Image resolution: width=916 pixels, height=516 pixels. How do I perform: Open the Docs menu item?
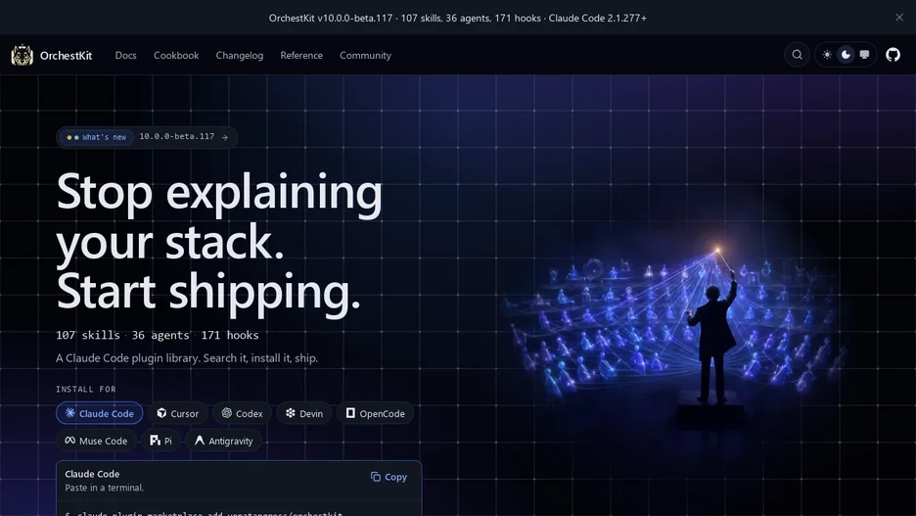click(125, 56)
